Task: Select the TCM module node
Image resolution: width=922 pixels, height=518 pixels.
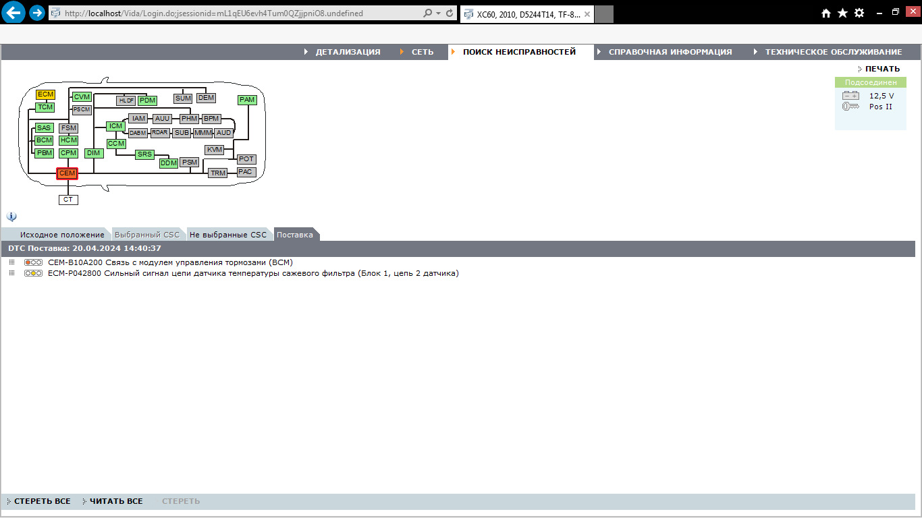Action: pyautogui.click(x=45, y=107)
